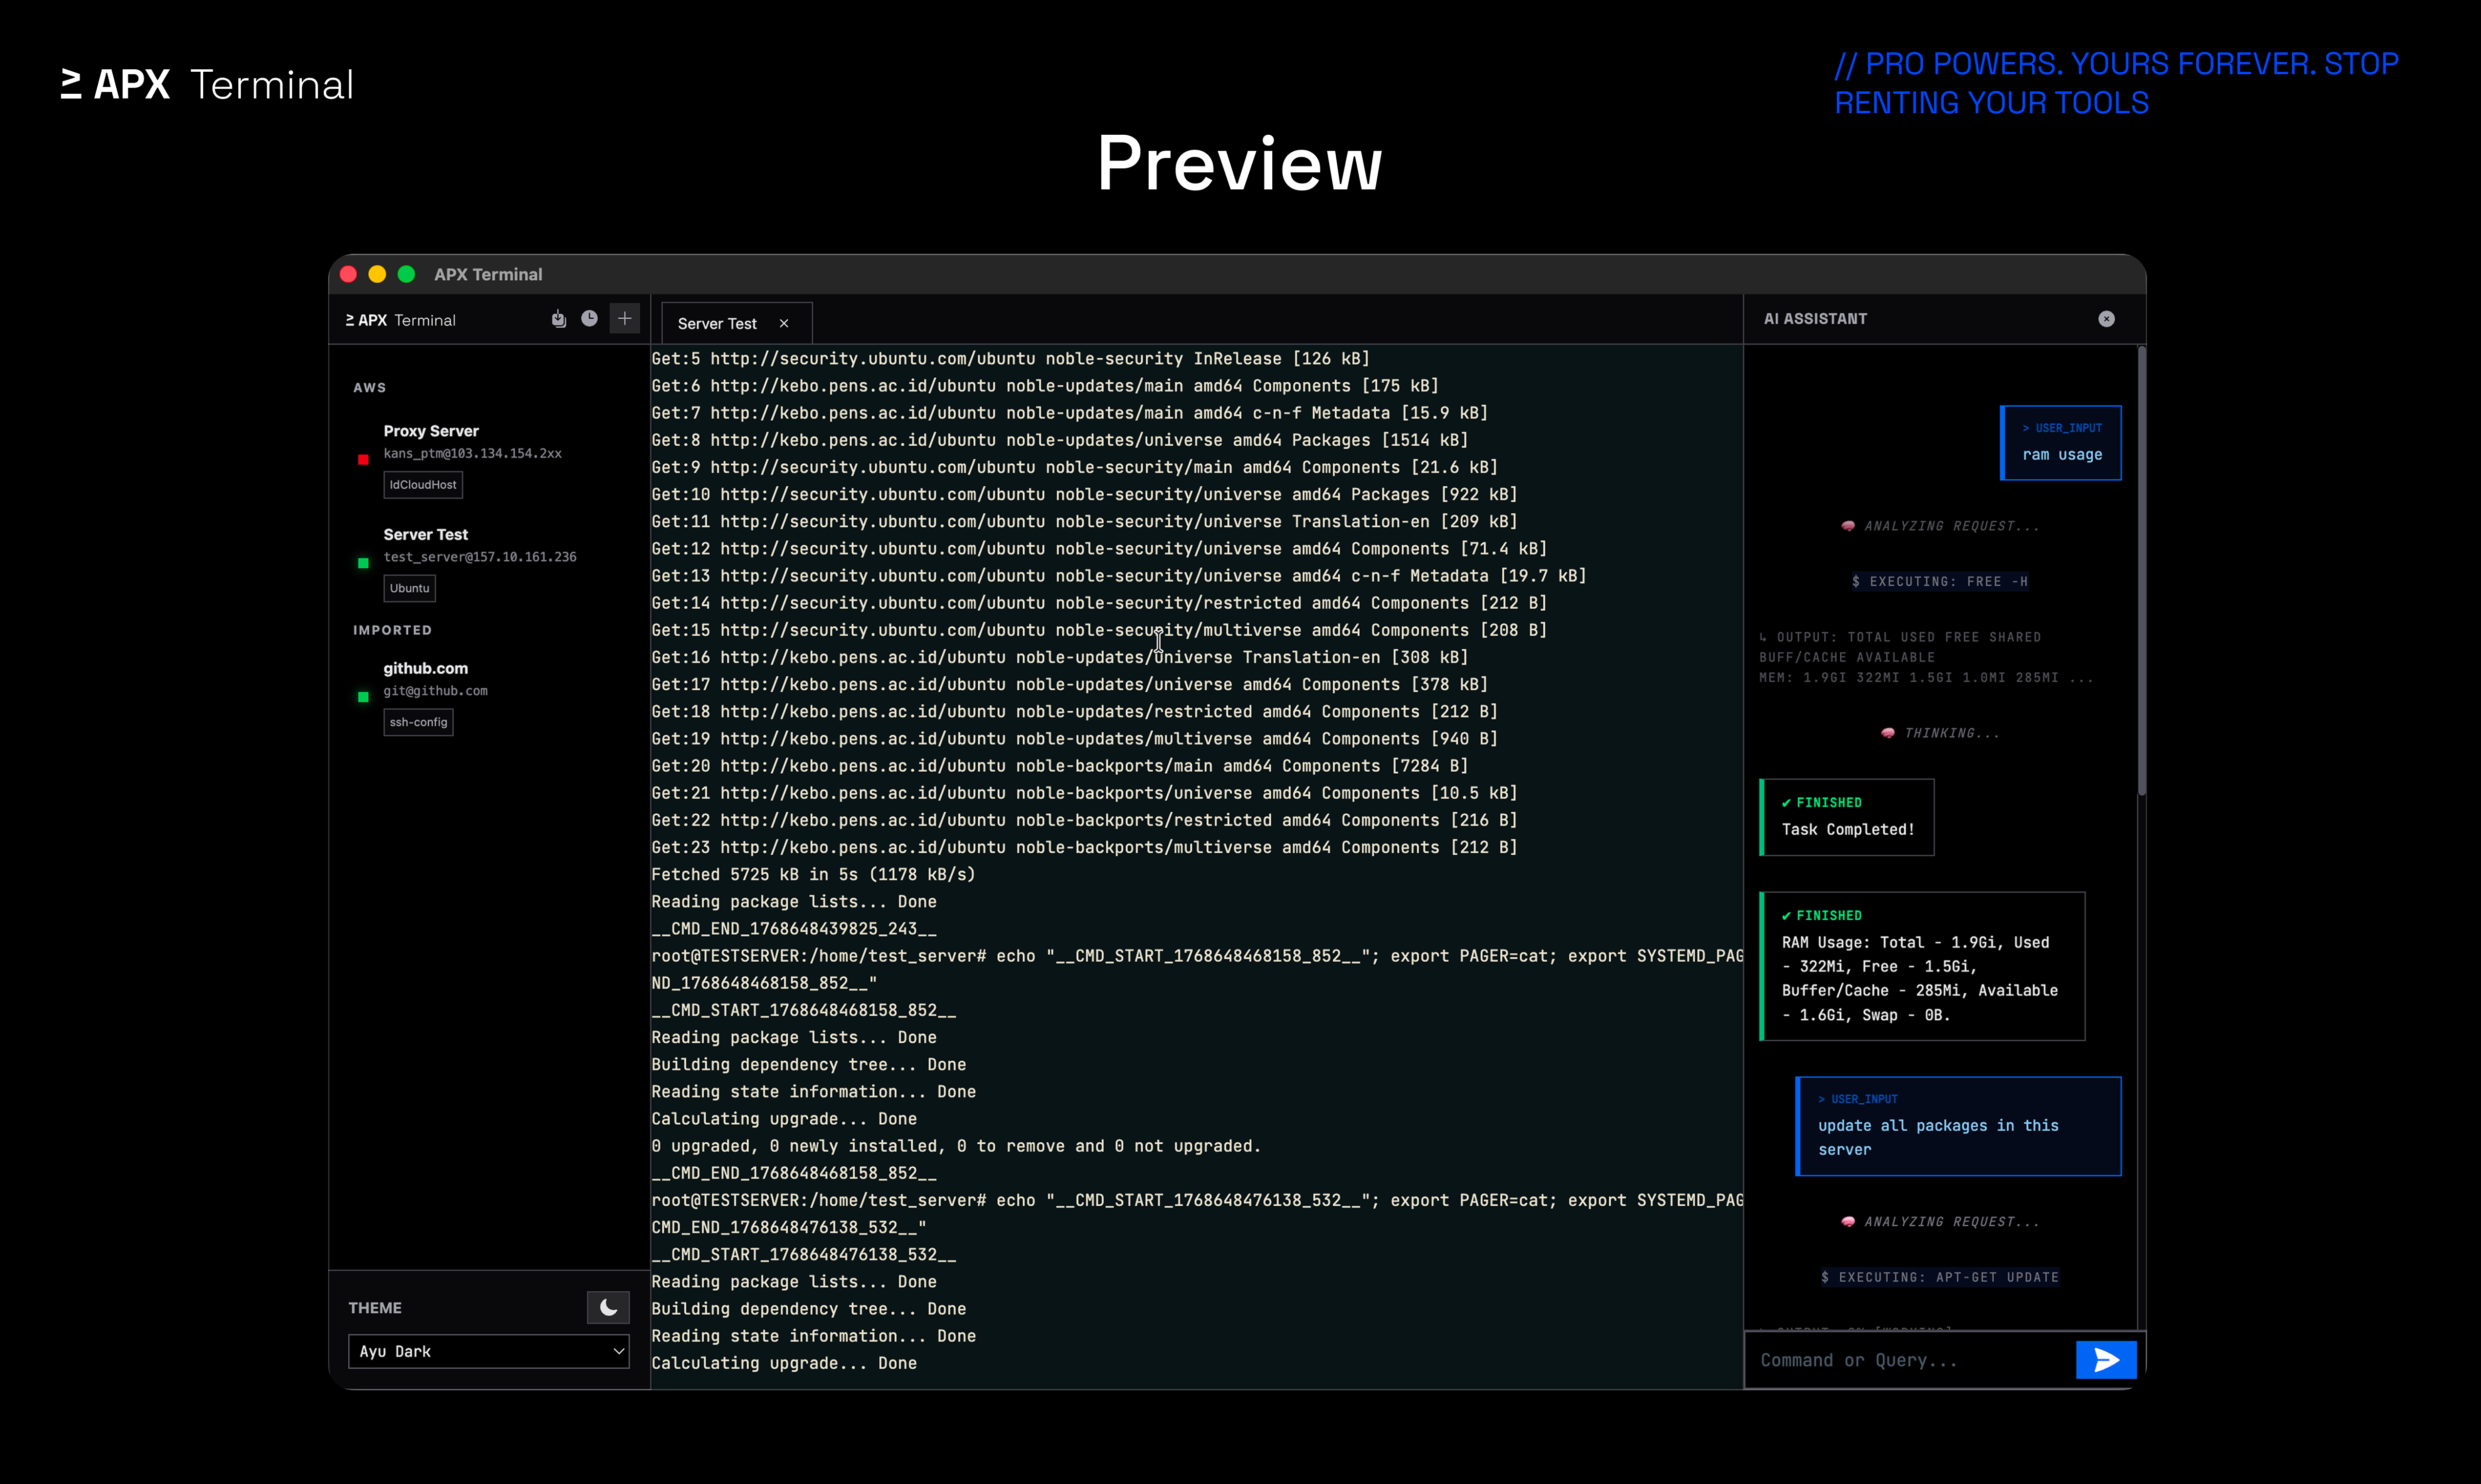This screenshot has width=2481, height=1484.
Task: Click the red status dot beside Proxy Server
Action: coord(362,460)
